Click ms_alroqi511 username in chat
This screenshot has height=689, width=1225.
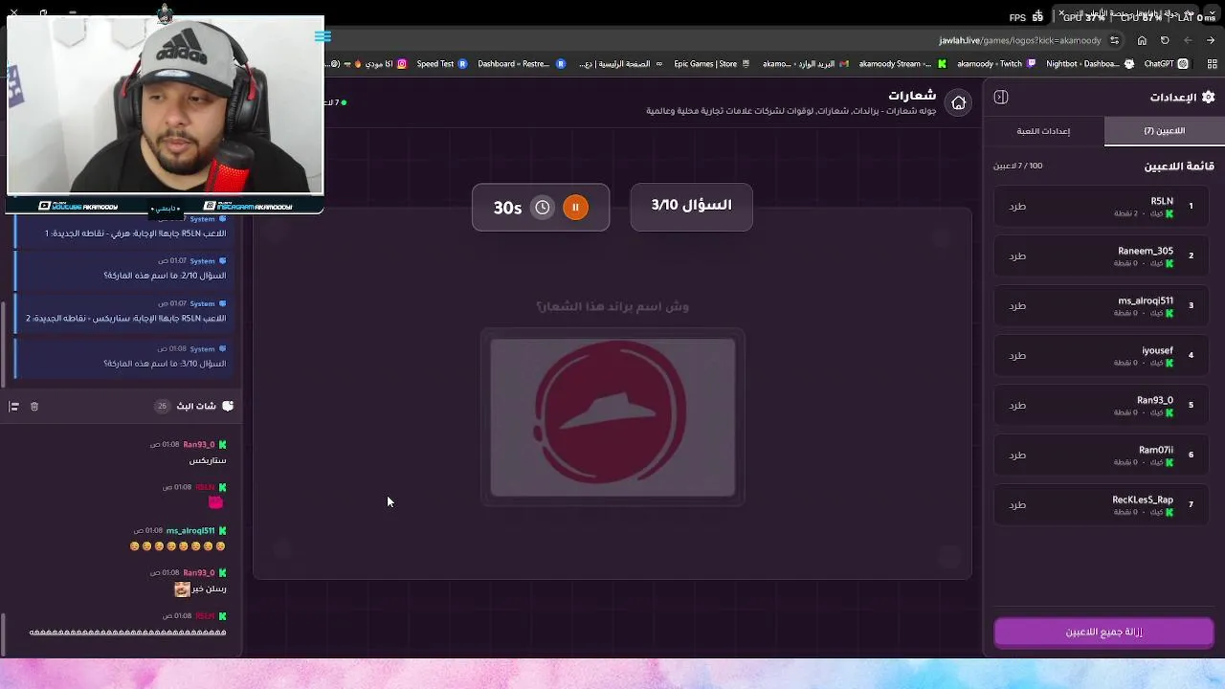tap(190, 531)
